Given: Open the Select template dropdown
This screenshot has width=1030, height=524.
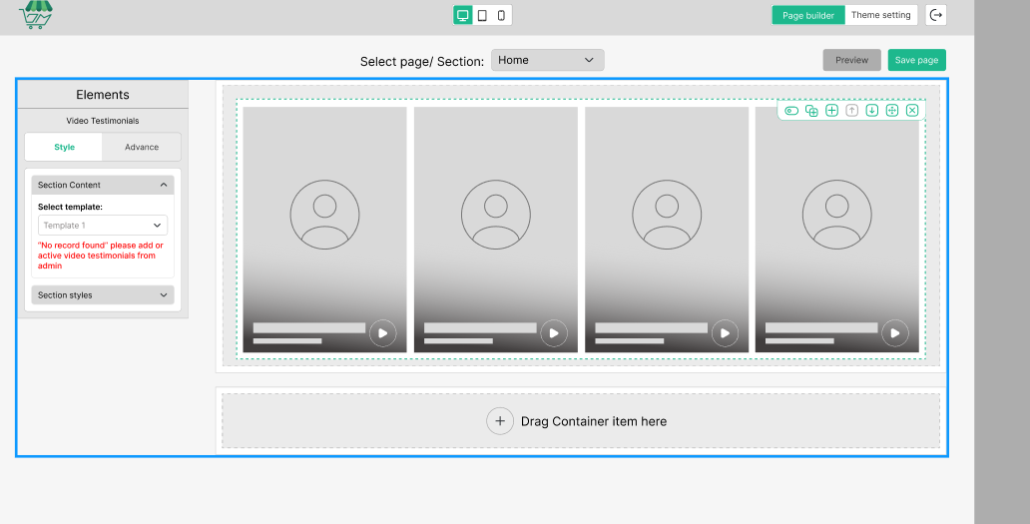Looking at the screenshot, I should pos(103,226).
